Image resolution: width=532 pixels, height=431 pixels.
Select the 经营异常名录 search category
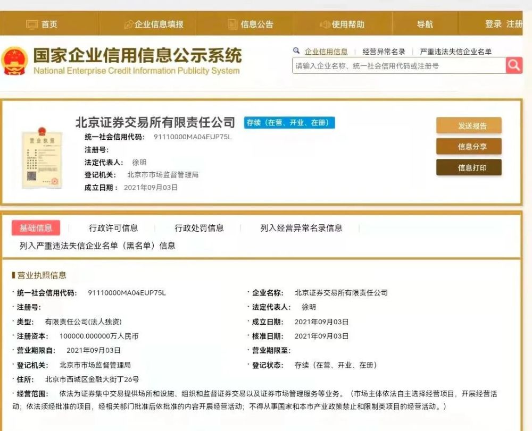click(x=384, y=52)
